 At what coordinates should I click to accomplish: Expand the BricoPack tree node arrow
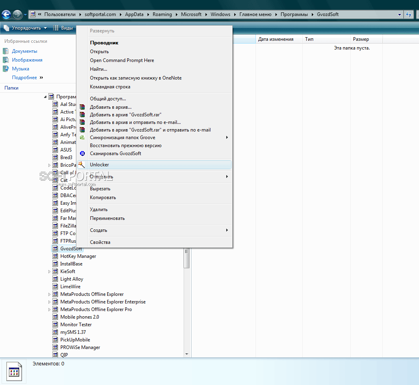pos(49,165)
